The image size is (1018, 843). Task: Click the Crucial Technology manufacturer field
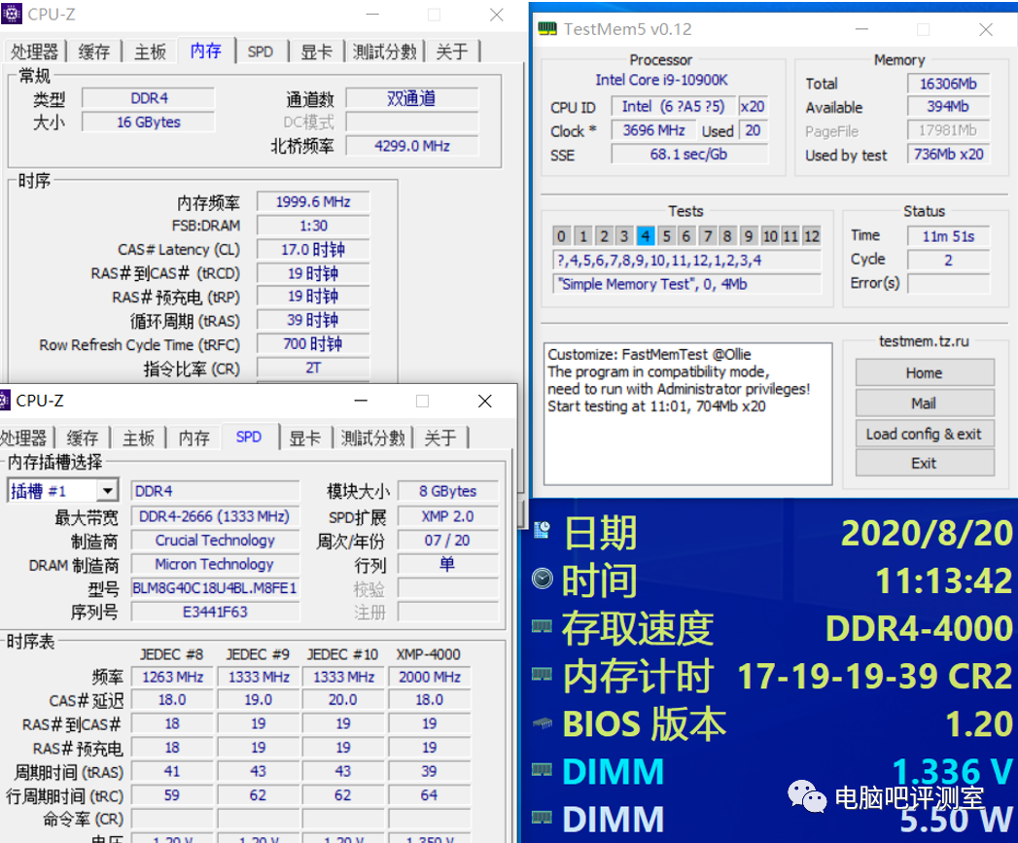[x=215, y=541]
